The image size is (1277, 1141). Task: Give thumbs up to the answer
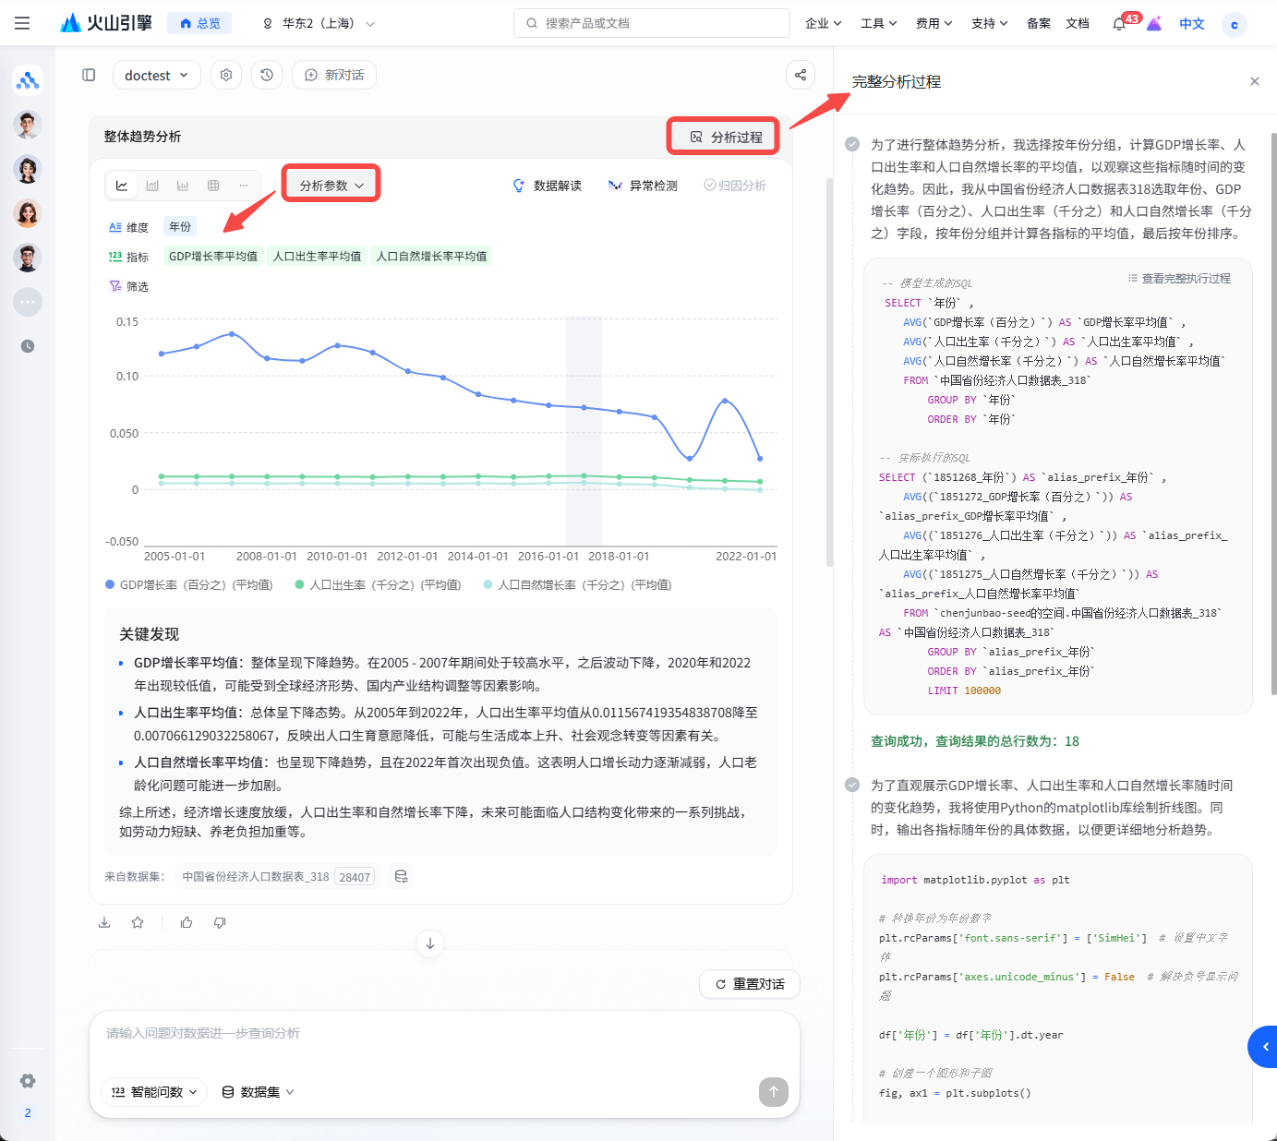[x=187, y=922]
